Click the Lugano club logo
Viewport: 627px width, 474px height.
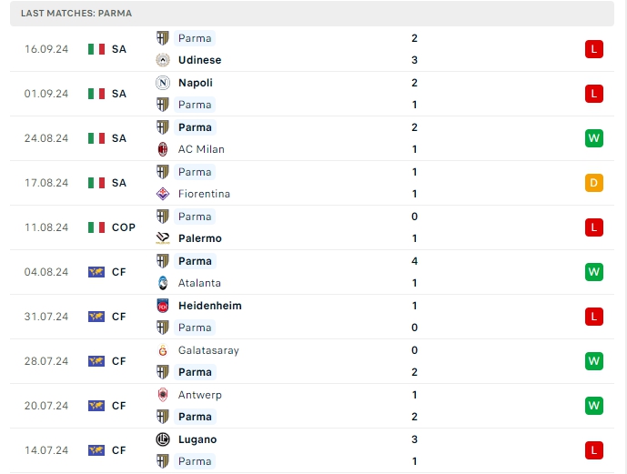pyautogui.click(x=163, y=439)
